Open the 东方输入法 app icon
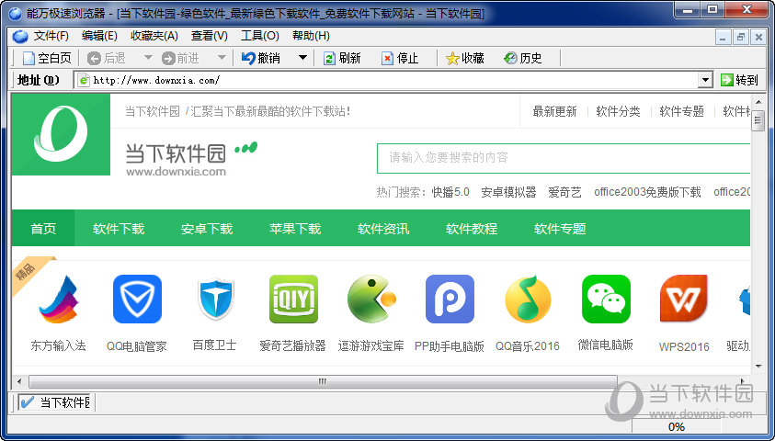 coord(59,300)
